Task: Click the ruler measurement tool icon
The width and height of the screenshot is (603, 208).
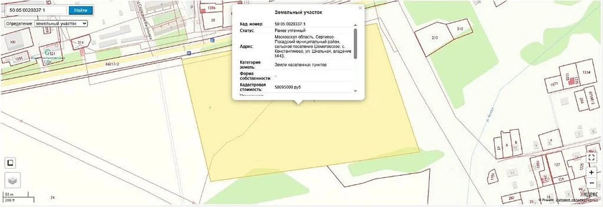Action: tap(11, 162)
